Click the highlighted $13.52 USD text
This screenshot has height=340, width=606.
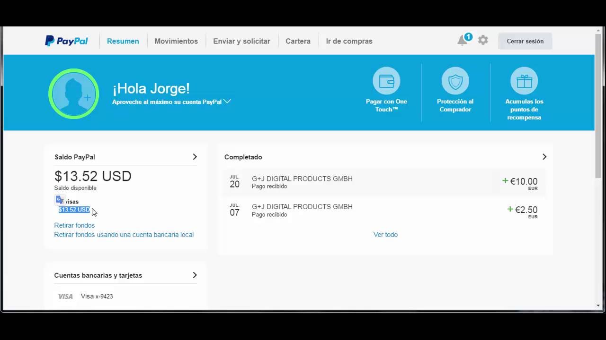(74, 210)
